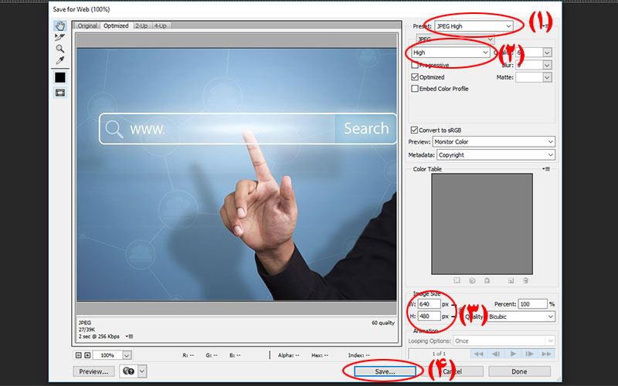Switch to the 2-Up tab
This screenshot has height=386, width=618.
click(x=141, y=25)
